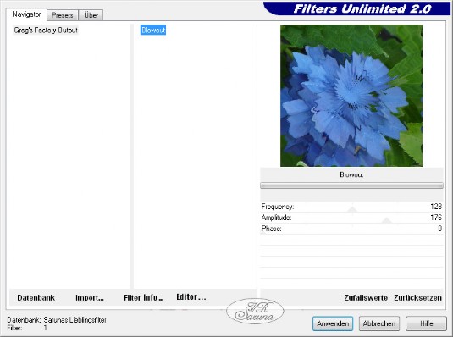Click the Sarunas Lieblingsfilter database name

(x=75, y=320)
